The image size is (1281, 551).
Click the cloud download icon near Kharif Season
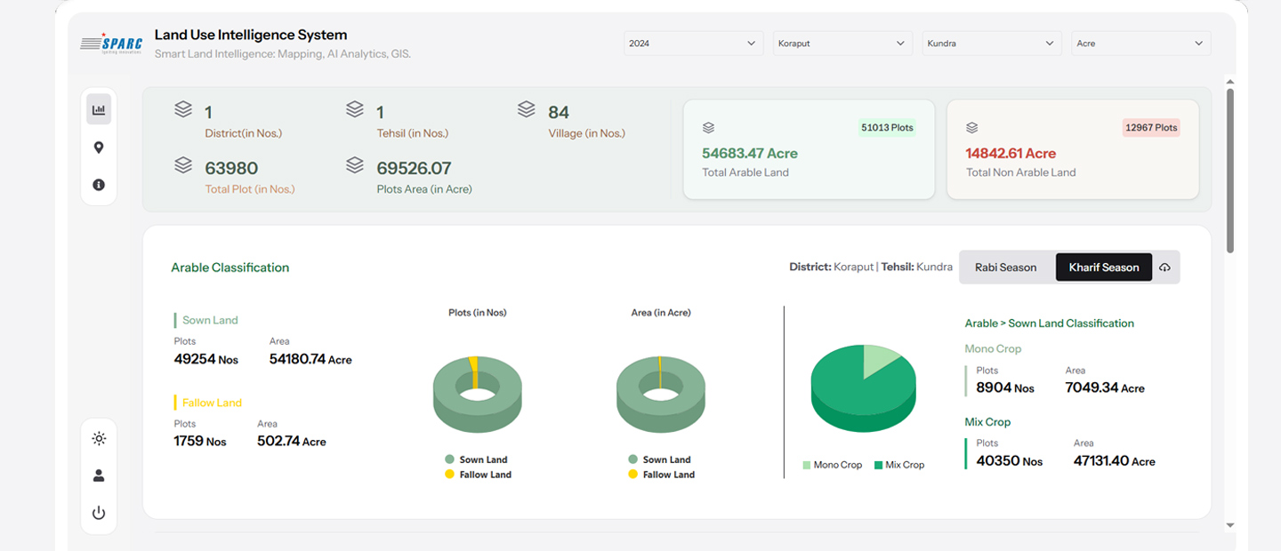pyautogui.click(x=1164, y=268)
